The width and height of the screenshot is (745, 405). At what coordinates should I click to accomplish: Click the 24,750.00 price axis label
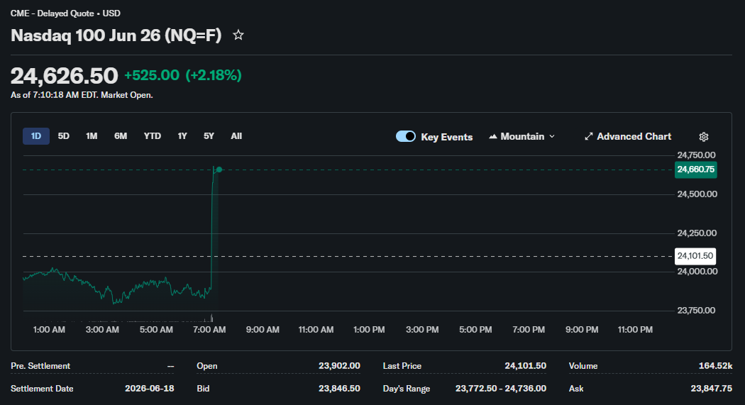tap(696, 155)
